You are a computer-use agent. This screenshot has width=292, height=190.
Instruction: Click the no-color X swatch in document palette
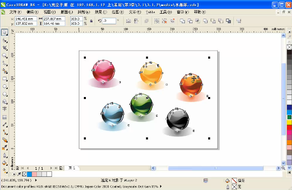point(24,174)
